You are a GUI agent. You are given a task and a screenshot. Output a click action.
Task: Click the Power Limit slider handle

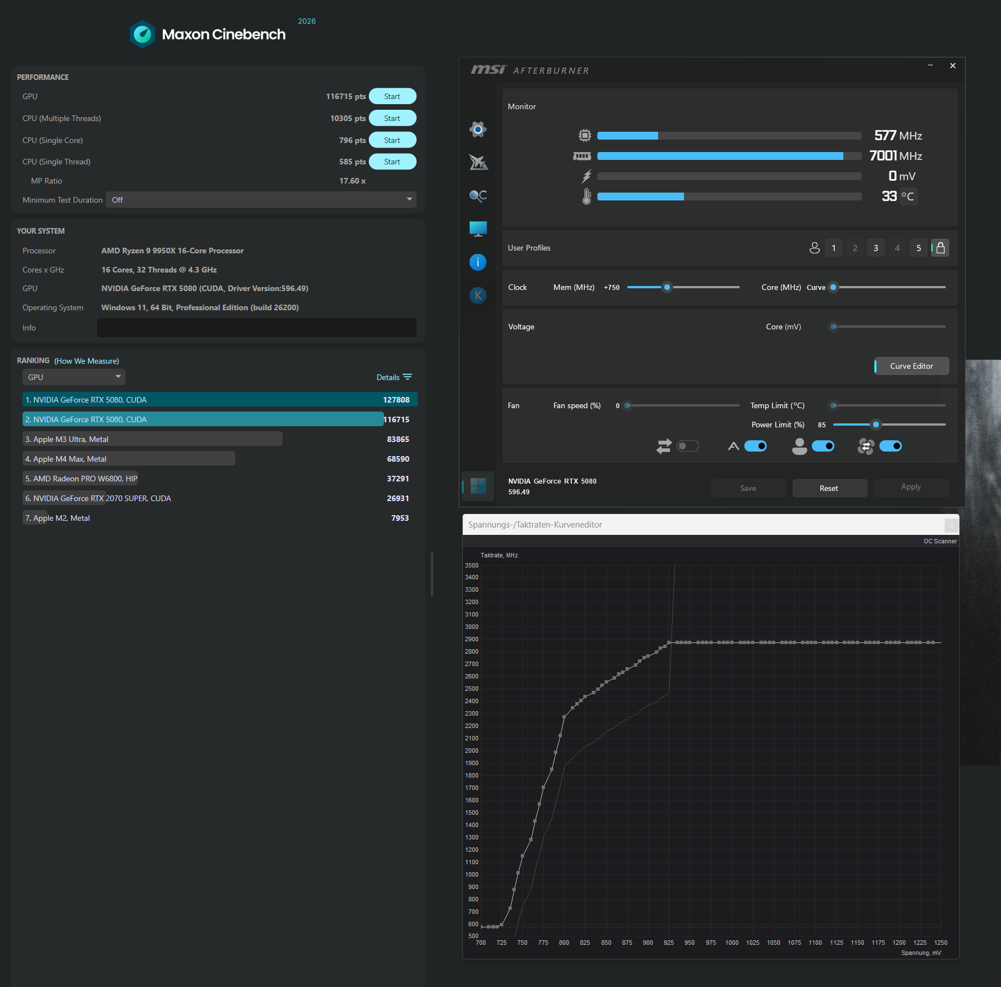[x=876, y=425]
